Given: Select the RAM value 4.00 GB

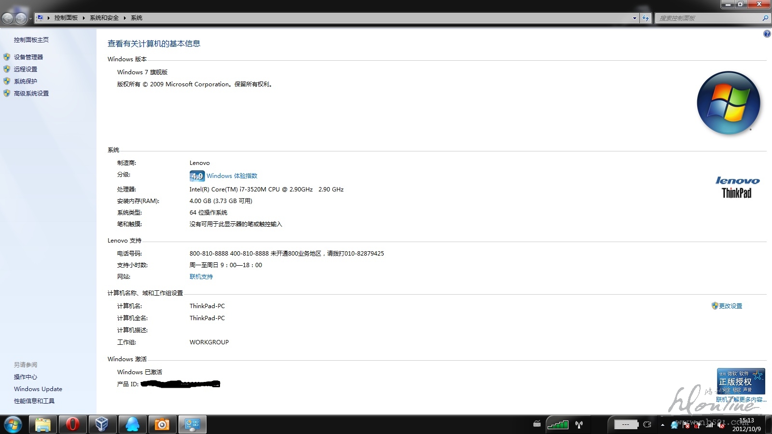Looking at the screenshot, I should [221, 201].
